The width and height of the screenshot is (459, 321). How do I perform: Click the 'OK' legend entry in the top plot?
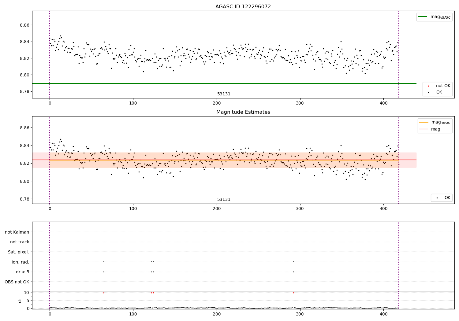[439, 92]
